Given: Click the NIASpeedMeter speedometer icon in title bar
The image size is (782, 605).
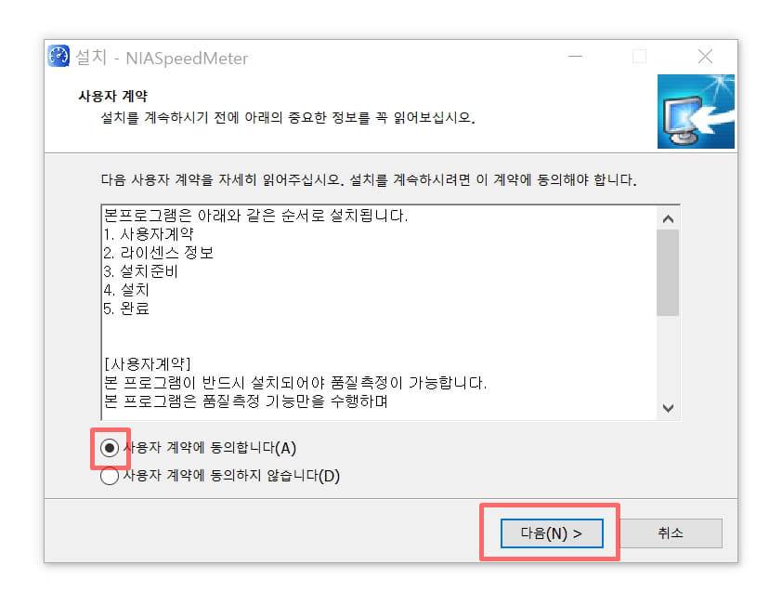Looking at the screenshot, I should (x=59, y=56).
